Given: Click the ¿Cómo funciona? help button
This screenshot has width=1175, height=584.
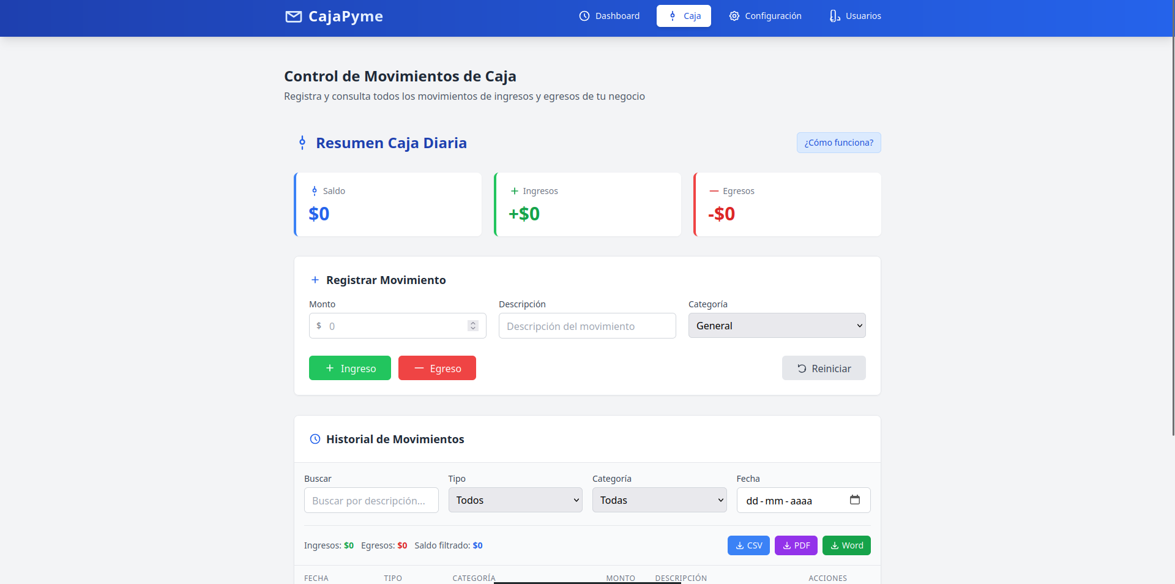Looking at the screenshot, I should pyautogui.click(x=839, y=143).
